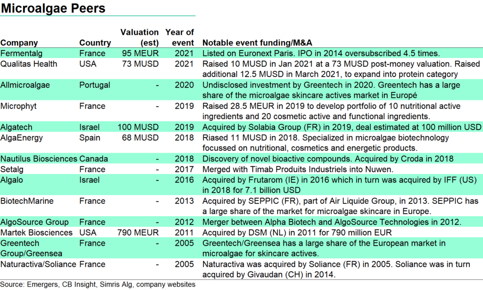Select year 2020 in the Allmicroalgae row
483x290 pixels.
(184, 85)
